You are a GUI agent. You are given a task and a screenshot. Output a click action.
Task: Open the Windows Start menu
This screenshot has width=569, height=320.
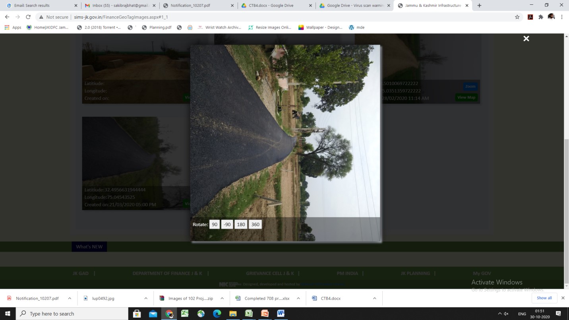pyautogui.click(x=8, y=314)
